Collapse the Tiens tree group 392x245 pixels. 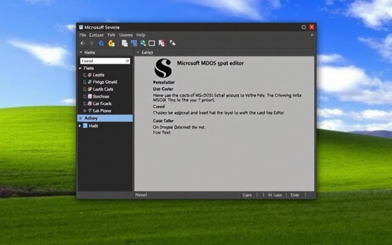click(x=80, y=68)
